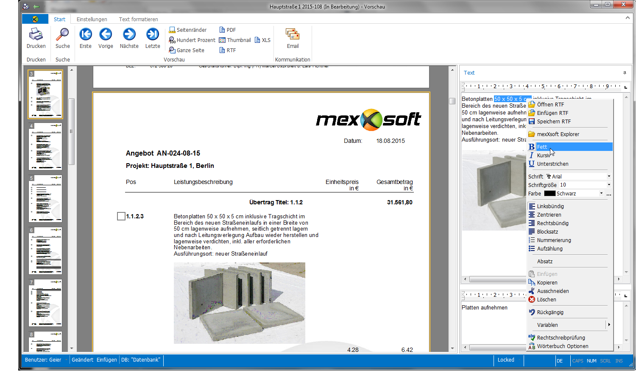Open mexXsoft Explorer from the context menu
The image size is (636, 379).
570,134
